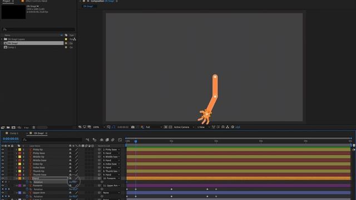Hide the Pinky tip layer with its eye icon

(3, 149)
